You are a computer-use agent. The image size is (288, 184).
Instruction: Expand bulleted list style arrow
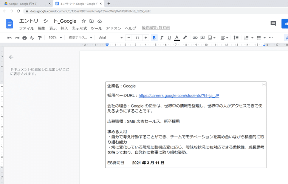pyautogui.click(x=265, y=38)
